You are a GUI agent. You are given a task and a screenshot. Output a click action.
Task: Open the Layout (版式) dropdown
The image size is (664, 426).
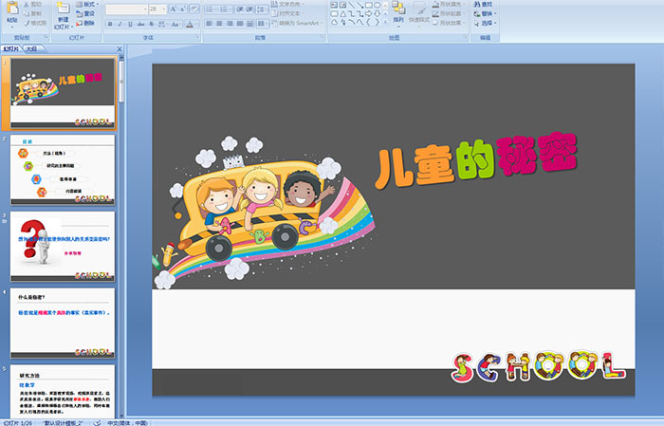(87, 4)
